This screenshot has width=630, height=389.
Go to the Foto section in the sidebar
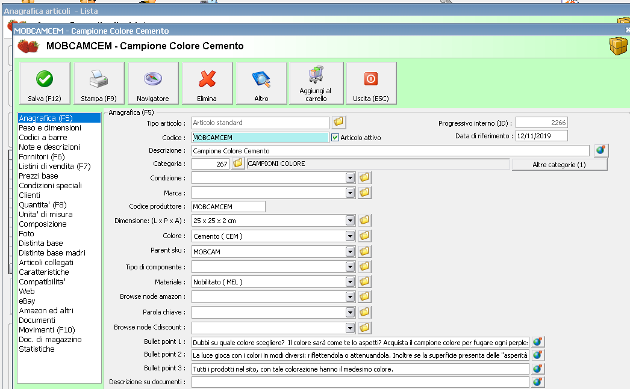click(x=27, y=233)
